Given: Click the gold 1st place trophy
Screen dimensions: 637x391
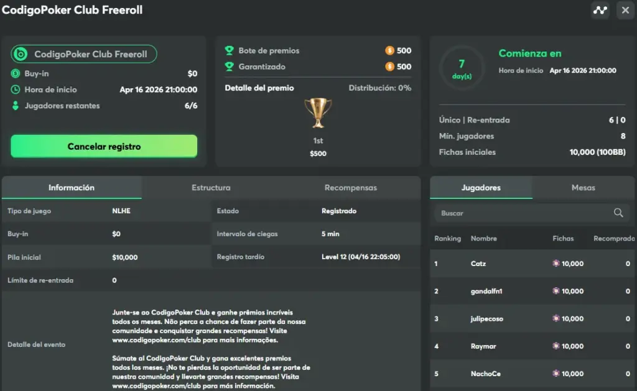Looking at the screenshot, I should (x=318, y=113).
